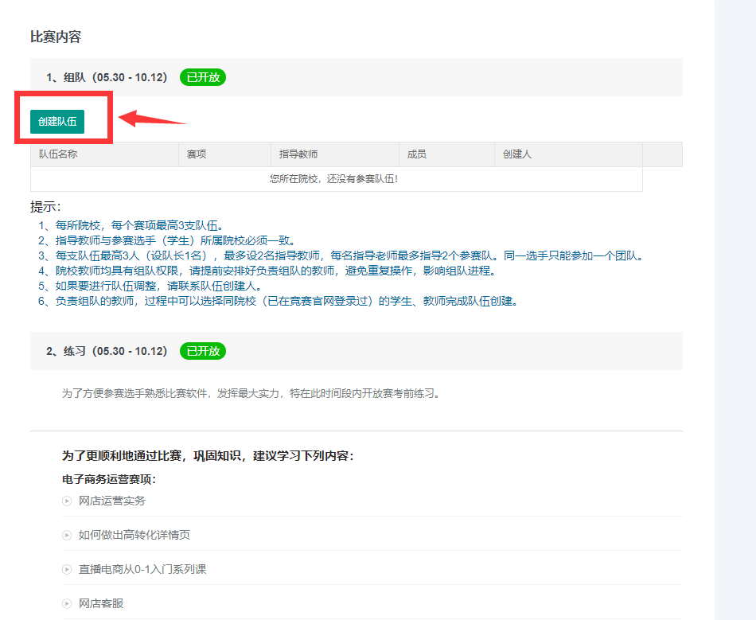Image resolution: width=756 pixels, height=620 pixels.
Task: Click the 成员 column header
Action: 447,154
